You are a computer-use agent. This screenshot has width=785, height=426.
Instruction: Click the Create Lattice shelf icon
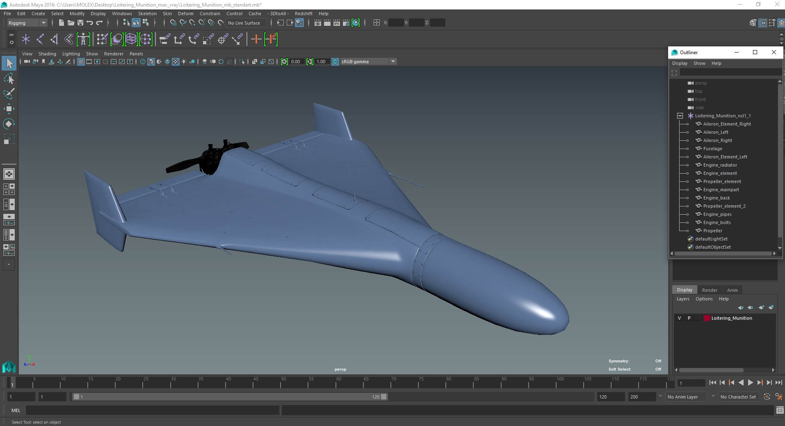coord(131,39)
